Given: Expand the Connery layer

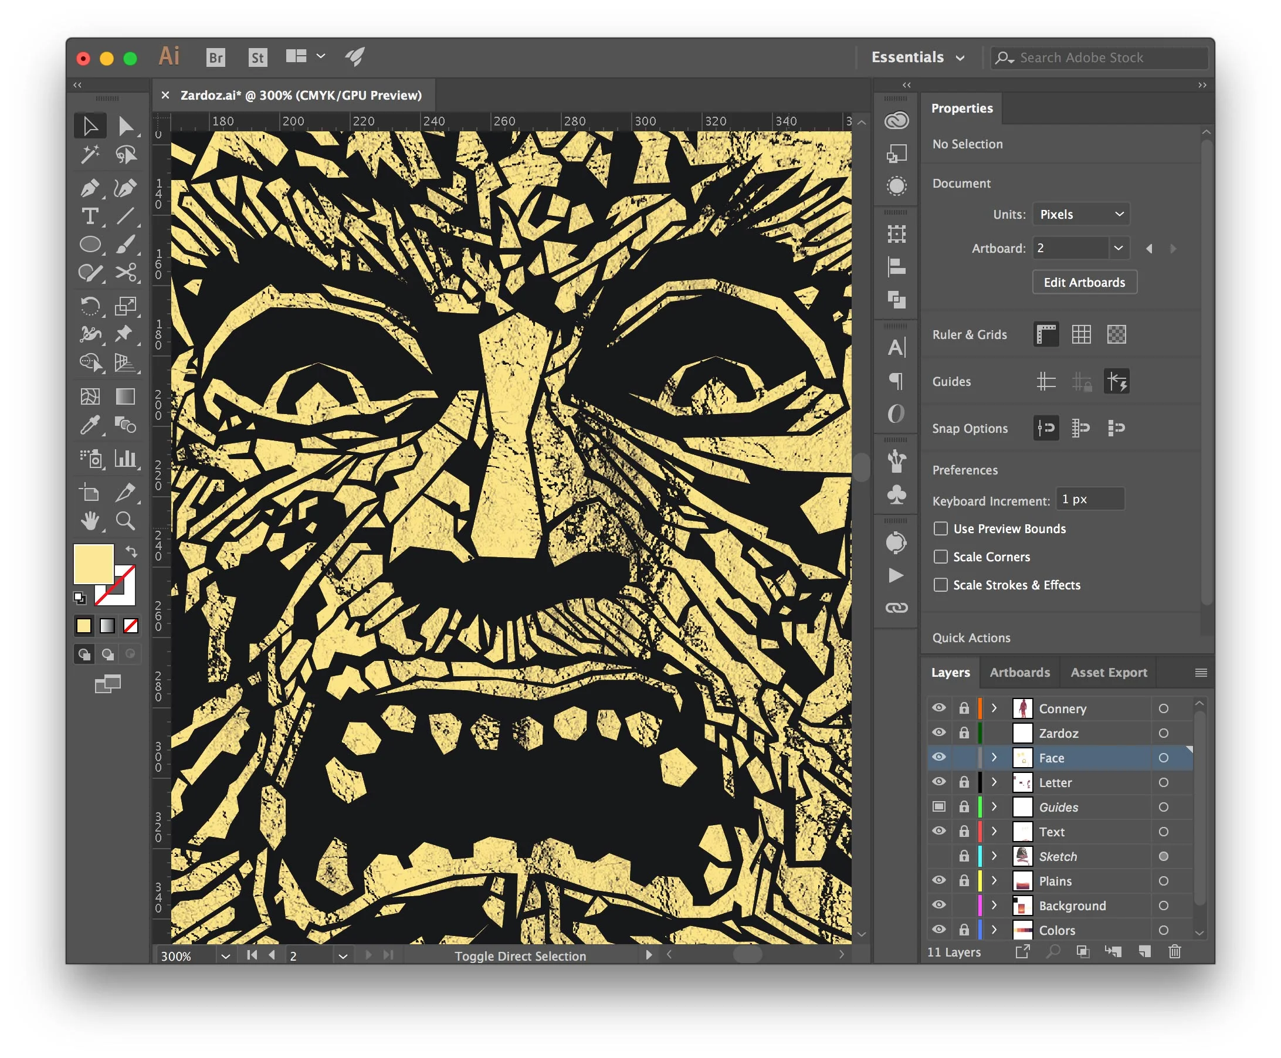Looking at the screenshot, I should coord(994,707).
